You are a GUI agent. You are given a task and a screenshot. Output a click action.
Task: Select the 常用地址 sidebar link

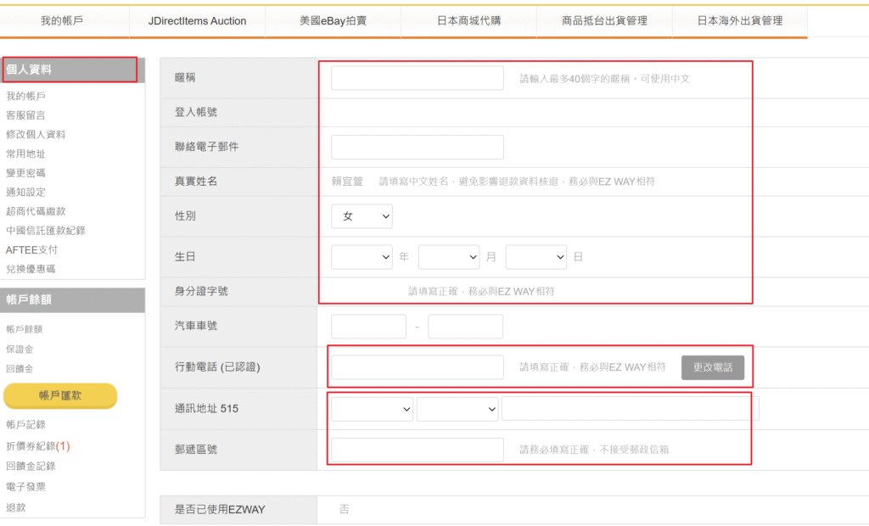[25, 154]
